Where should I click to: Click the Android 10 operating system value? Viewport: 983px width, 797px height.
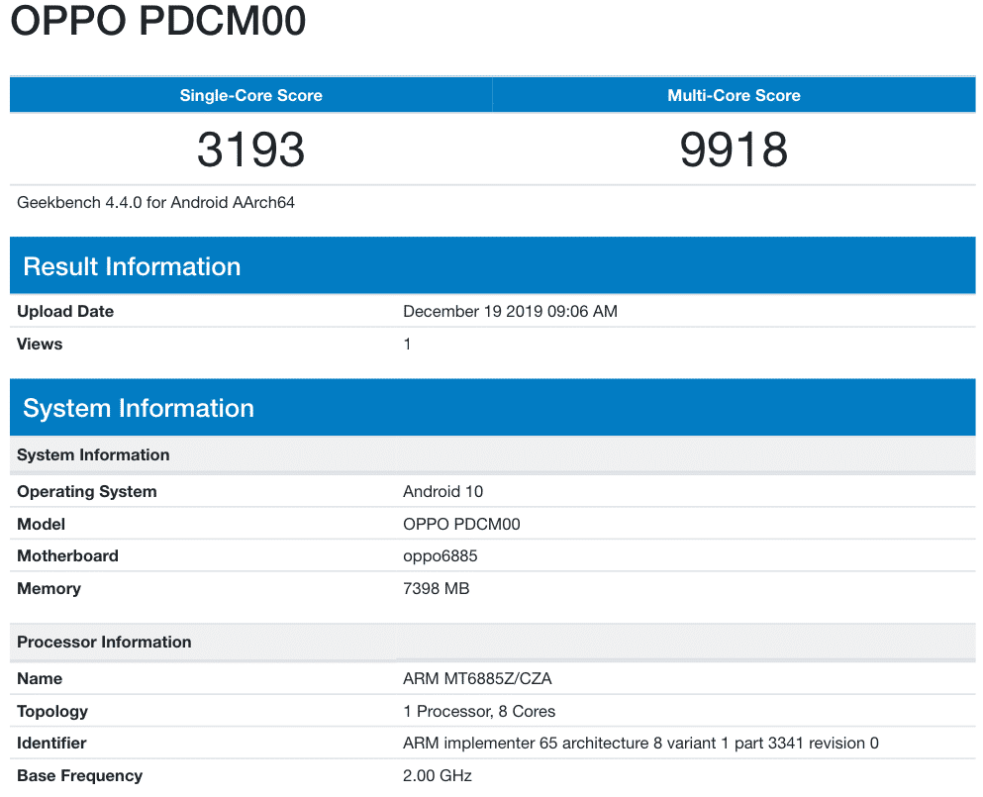coord(442,492)
